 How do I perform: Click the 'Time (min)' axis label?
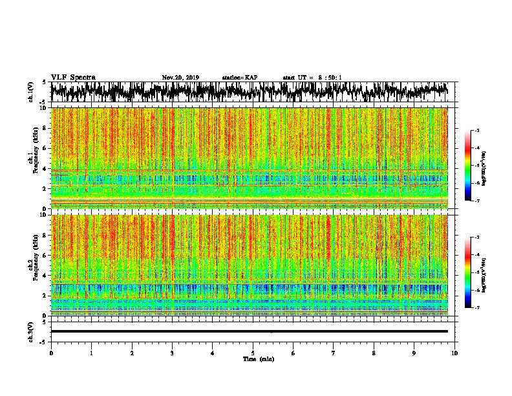(259, 359)
